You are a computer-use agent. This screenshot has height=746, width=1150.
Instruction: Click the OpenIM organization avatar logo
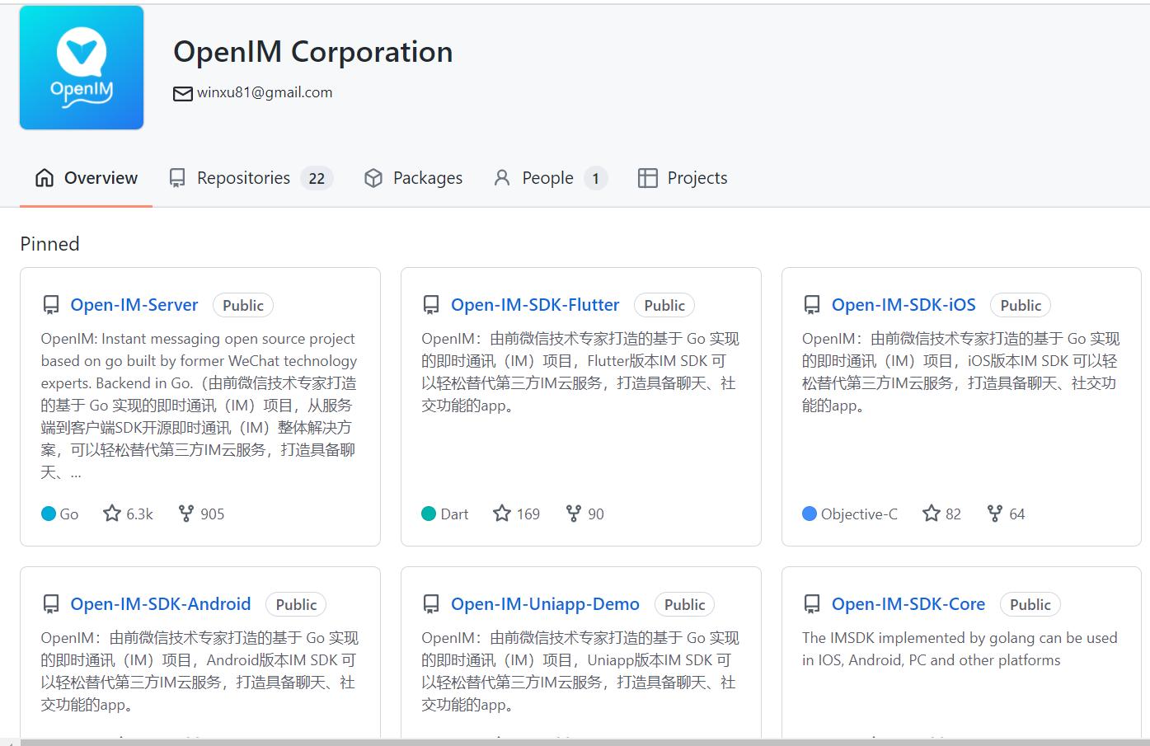tap(82, 67)
